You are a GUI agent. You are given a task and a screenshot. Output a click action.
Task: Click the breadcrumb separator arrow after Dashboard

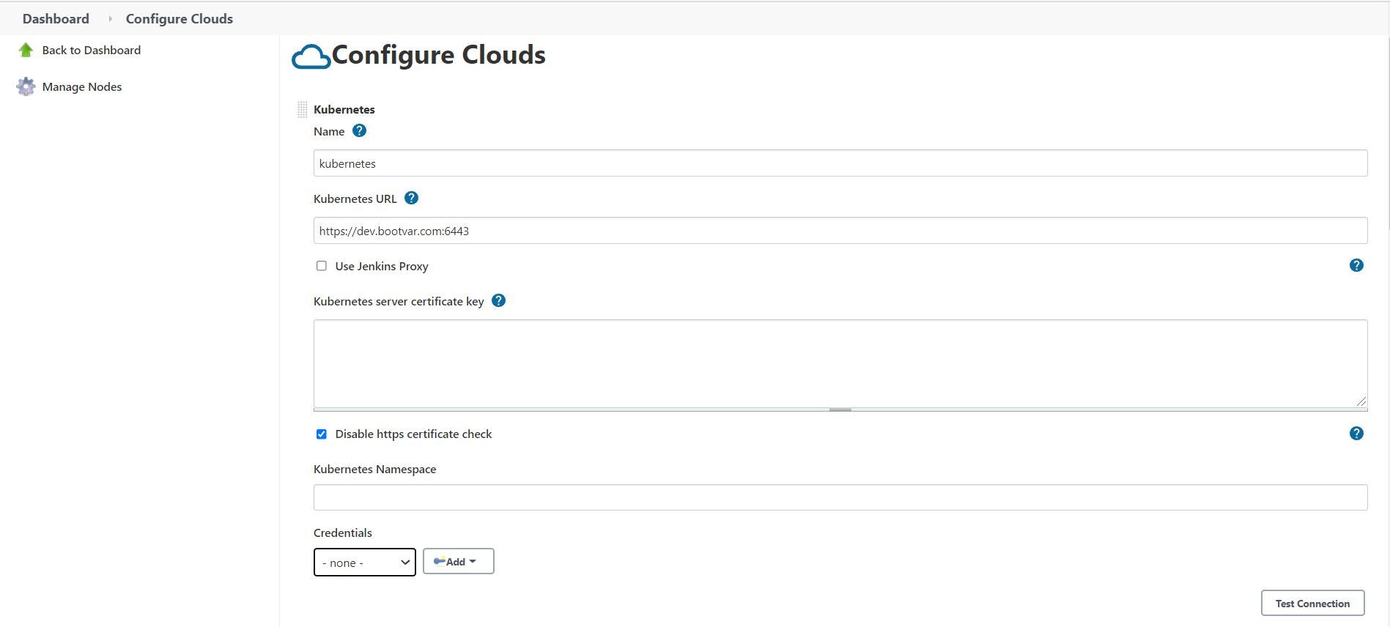coord(110,18)
